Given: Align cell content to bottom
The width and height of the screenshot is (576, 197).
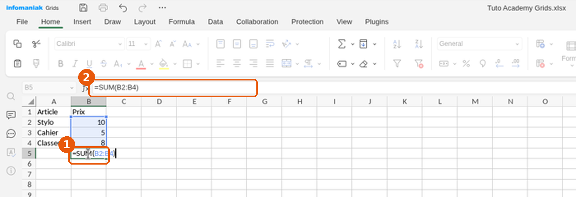Looking at the screenshot, I should 253,44.
